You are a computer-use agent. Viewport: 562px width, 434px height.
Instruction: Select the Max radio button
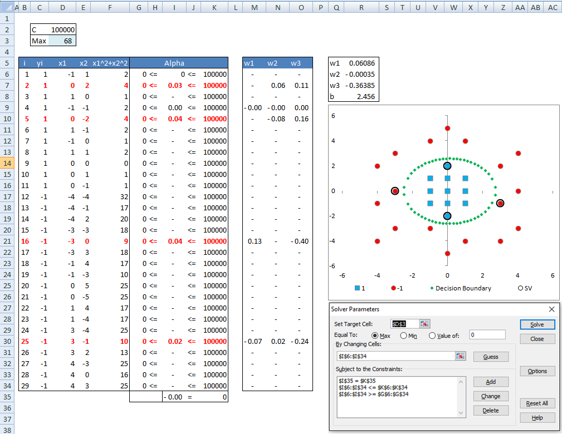374,336
